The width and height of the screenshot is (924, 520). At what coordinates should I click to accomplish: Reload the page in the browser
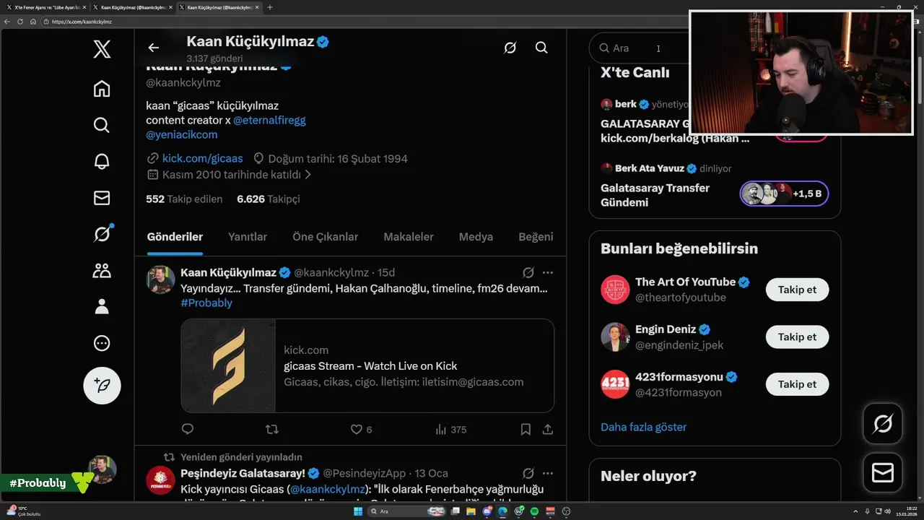pos(20,22)
